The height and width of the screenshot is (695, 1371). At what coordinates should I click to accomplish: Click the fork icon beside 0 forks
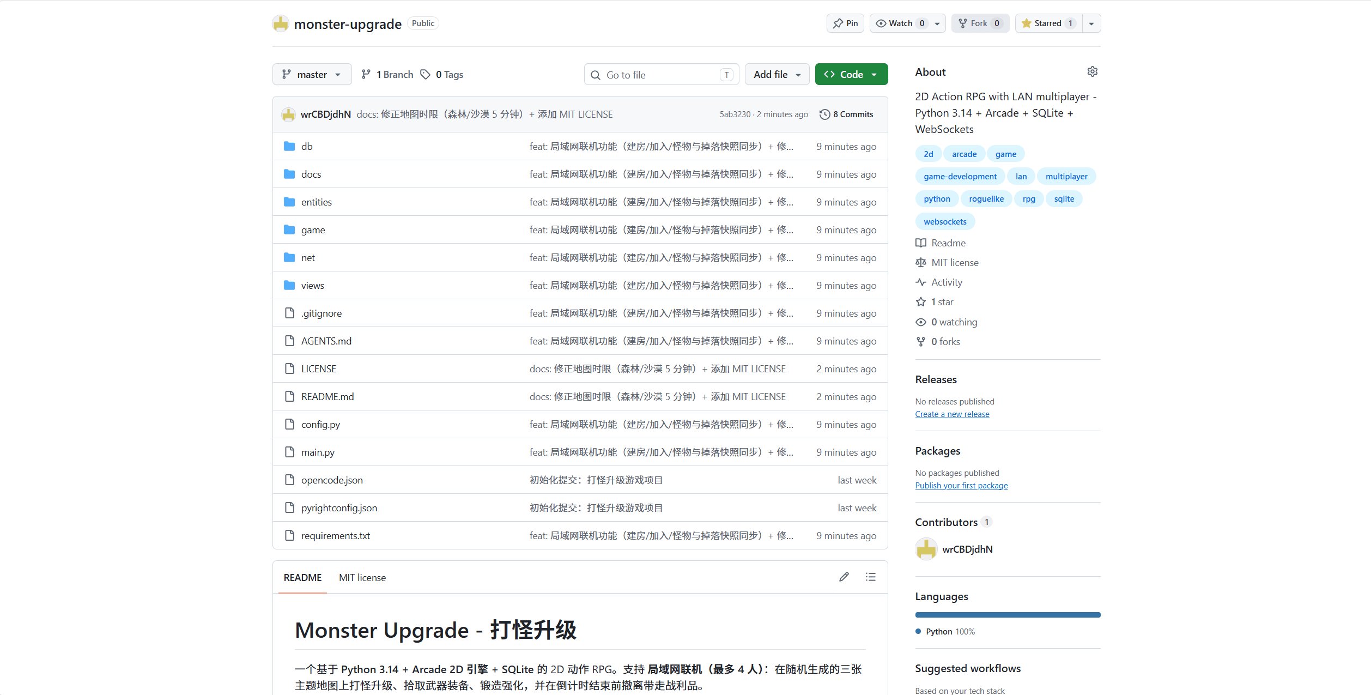[921, 342]
